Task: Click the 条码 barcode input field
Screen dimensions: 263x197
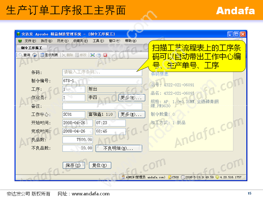Action: pyautogui.click(x=102, y=72)
